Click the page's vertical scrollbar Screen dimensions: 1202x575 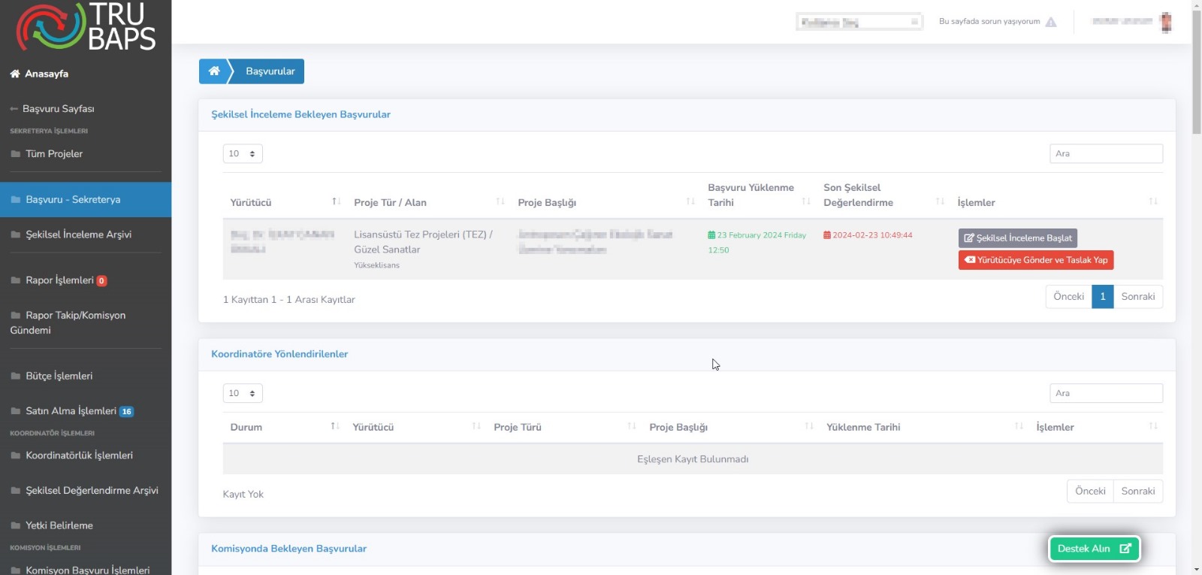1196,75
